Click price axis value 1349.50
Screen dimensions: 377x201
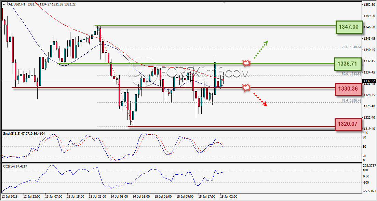pyautogui.click(x=369, y=16)
